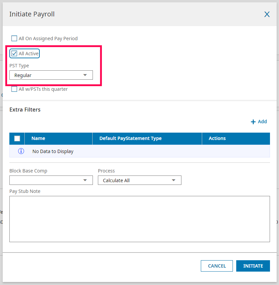
Task: Toggle the select-all checkbox in table header
Action: 17,138
